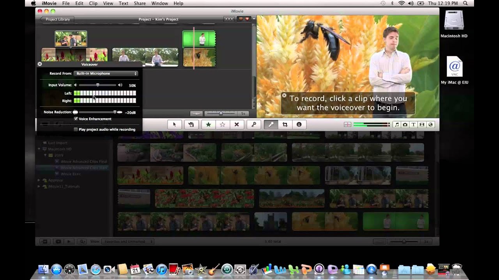The image size is (499, 280).
Task: Adjust project thumbnail duration slider showing 5s
Action: [x=221, y=114]
